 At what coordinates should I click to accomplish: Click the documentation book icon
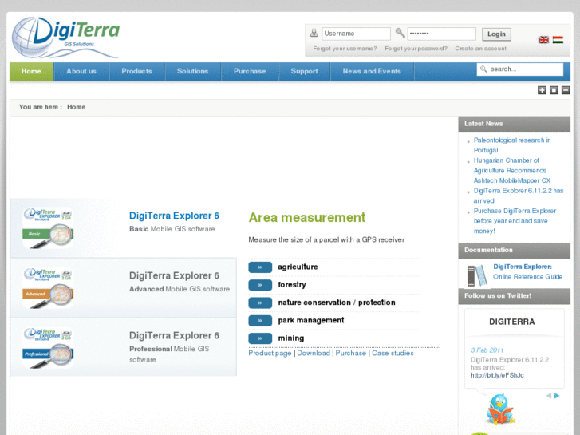coord(477,275)
